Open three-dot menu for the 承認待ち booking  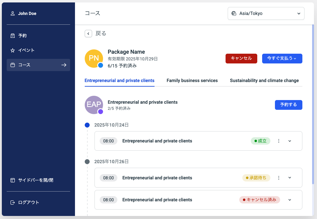click(279, 178)
